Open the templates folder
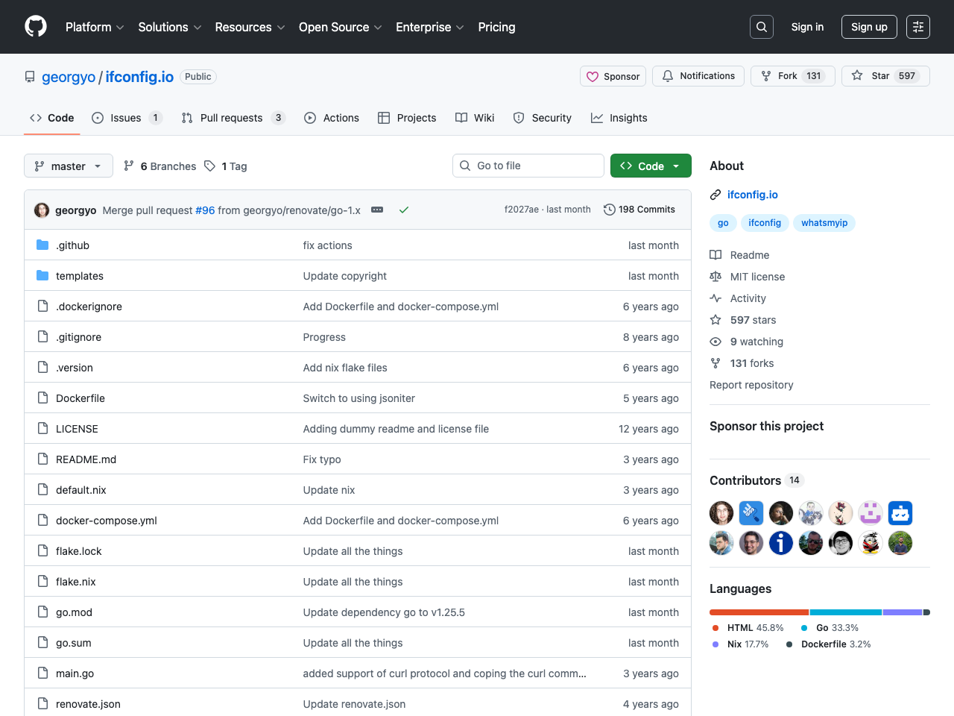This screenshot has height=716, width=954. click(x=80, y=276)
